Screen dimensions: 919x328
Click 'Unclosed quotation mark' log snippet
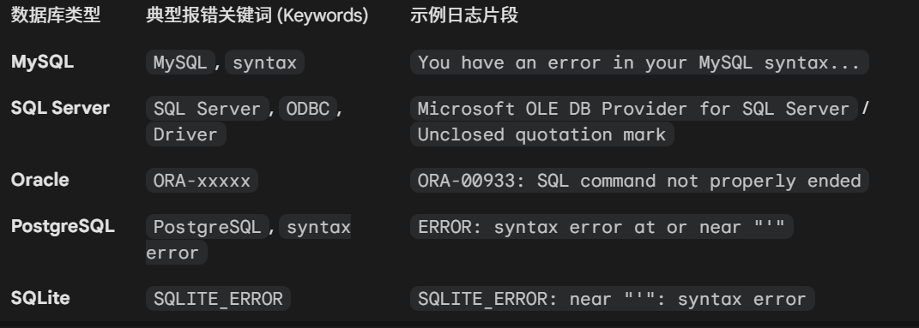coord(542,134)
